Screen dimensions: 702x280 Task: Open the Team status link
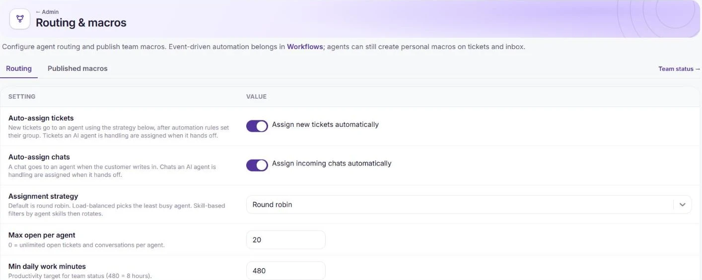pos(679,69)
